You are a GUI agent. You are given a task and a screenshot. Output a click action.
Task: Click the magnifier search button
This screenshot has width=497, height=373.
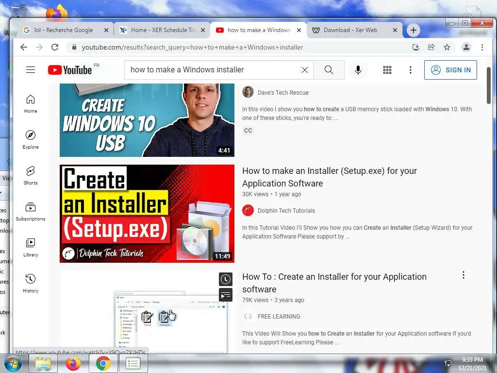coord(329,70)
